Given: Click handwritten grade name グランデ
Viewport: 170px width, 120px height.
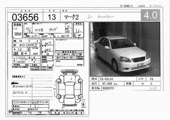Looking at the screenshot, I should [53, 29].
